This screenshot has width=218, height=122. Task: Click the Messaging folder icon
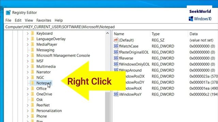pyautogui.click(x=33, y=50)
